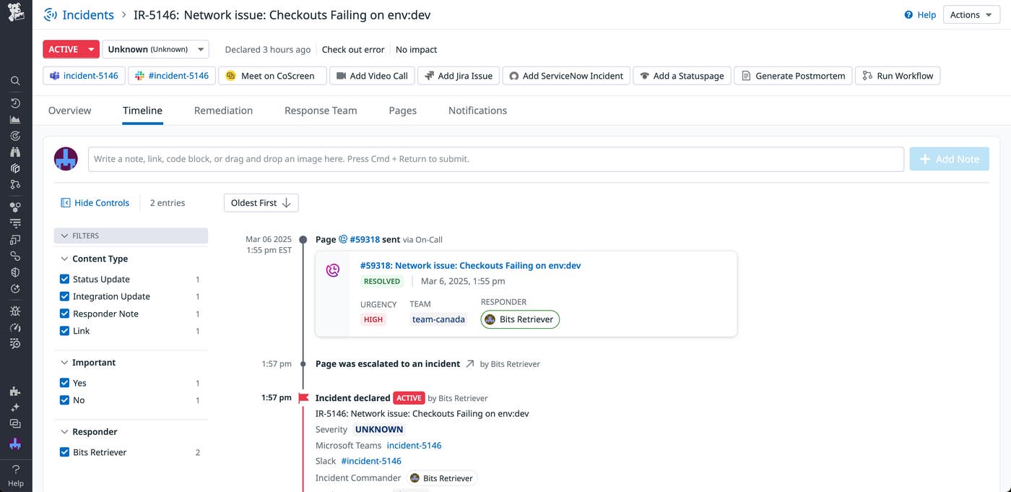Click the note writing input field
Screen dimensions: 1011x492
click(x=495, y=158)
